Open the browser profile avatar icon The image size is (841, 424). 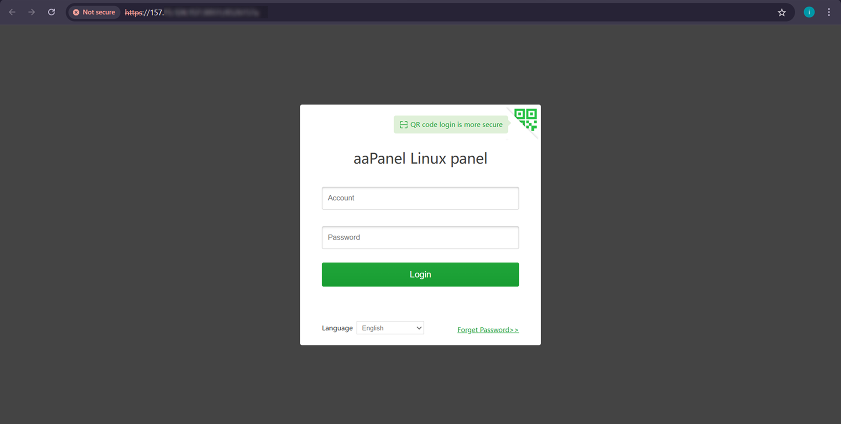809,12
